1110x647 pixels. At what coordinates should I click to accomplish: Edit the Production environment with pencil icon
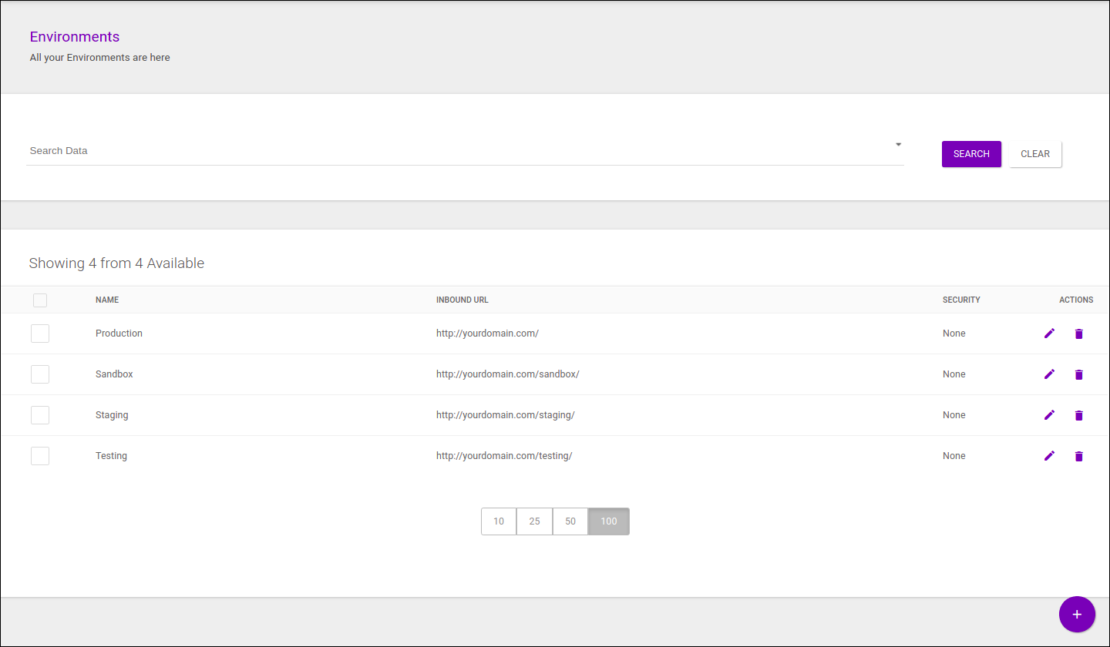1049,334
